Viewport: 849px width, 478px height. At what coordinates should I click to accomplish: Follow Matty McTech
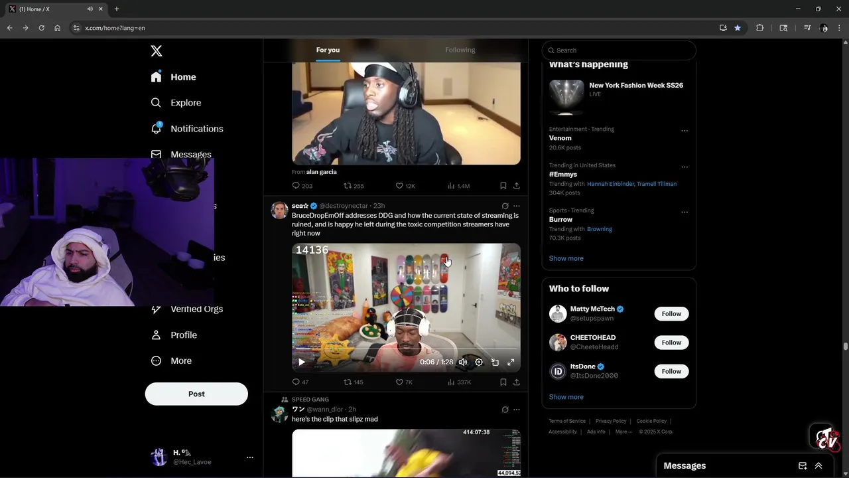[x=671, y=314]
